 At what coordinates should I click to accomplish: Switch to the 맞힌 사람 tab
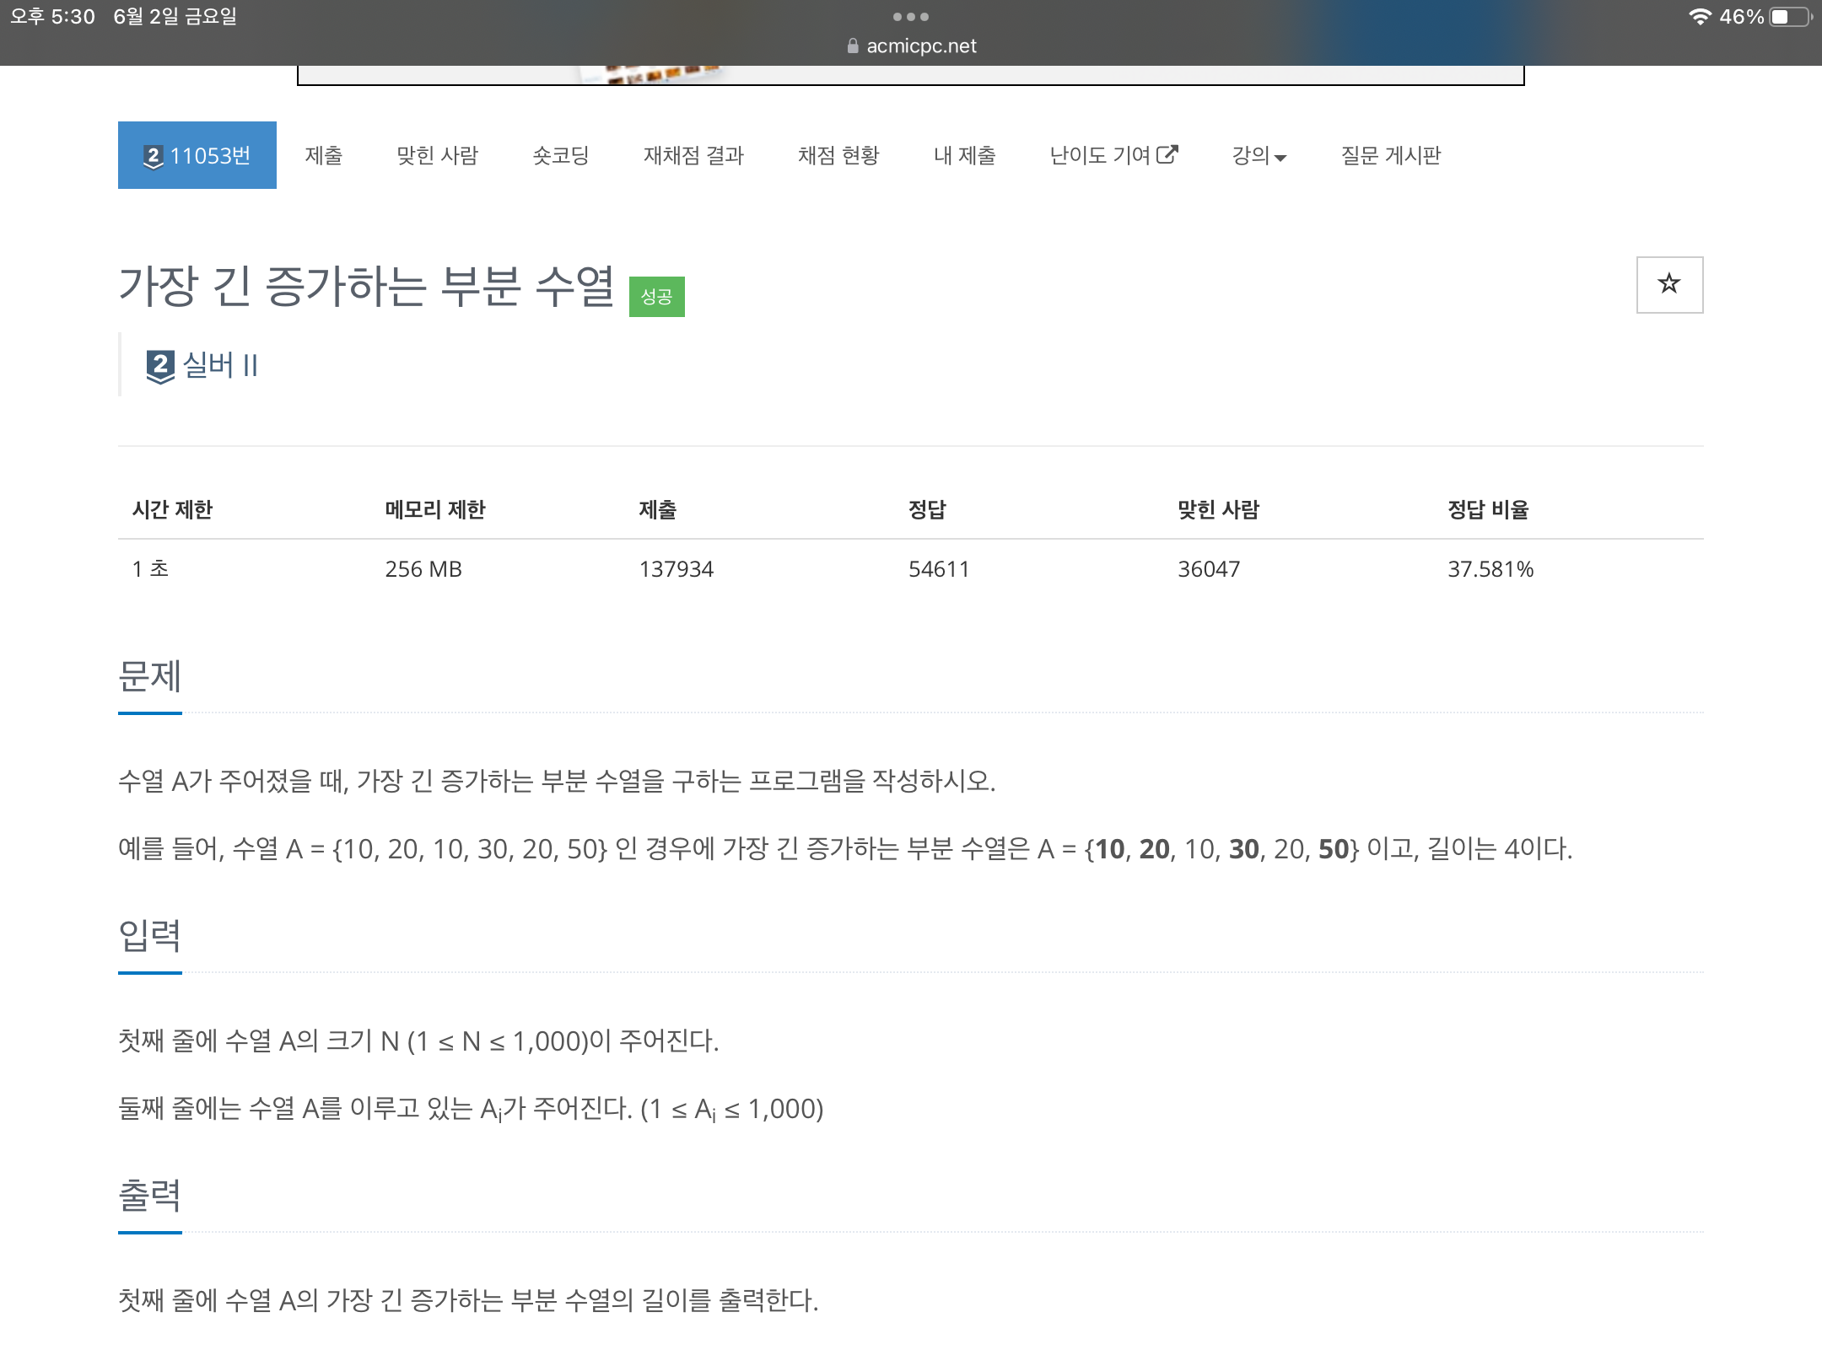click(x=437, y=156)
